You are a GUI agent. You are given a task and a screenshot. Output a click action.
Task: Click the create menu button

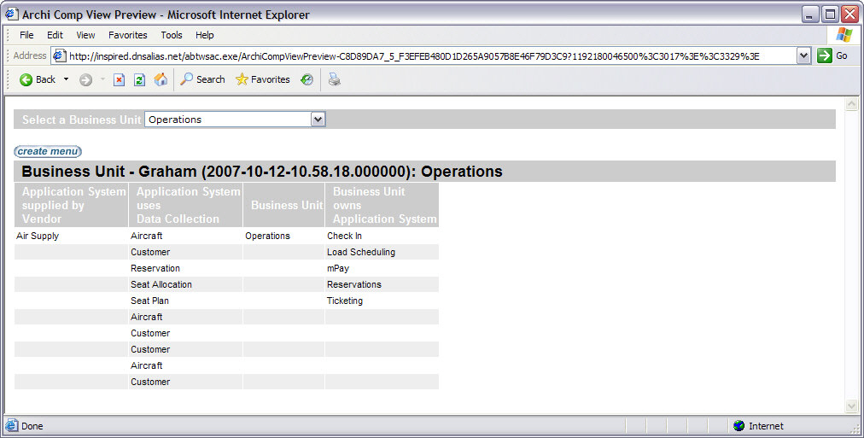tap(48, 151)
